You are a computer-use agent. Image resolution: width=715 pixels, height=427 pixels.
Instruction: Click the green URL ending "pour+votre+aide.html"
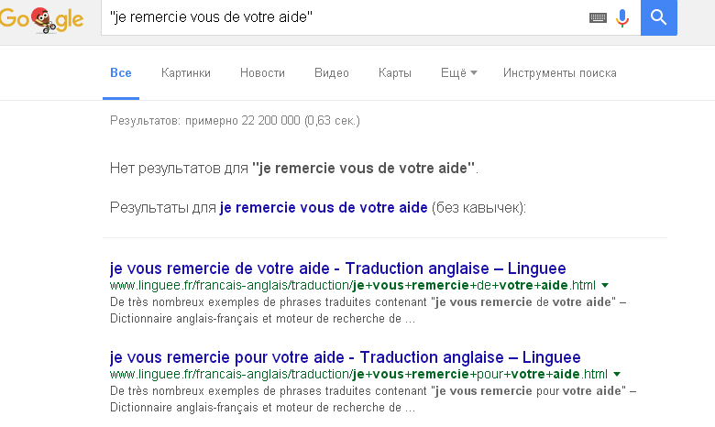[358, 374]
